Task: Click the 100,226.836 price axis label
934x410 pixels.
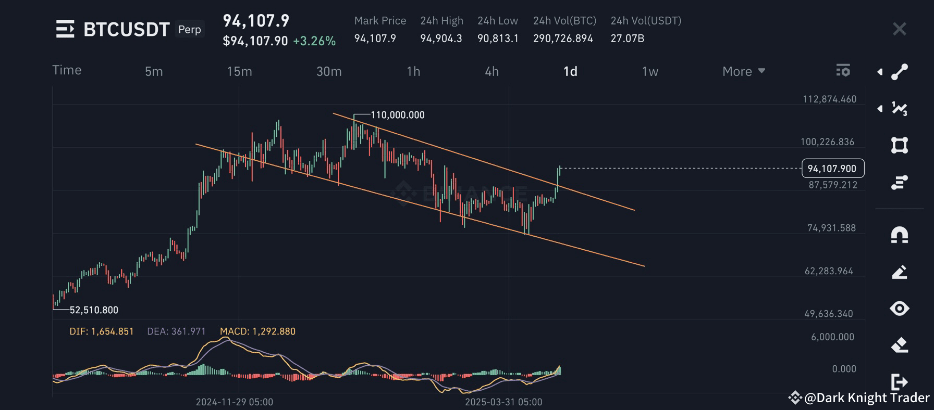Action: click(828, 142)
